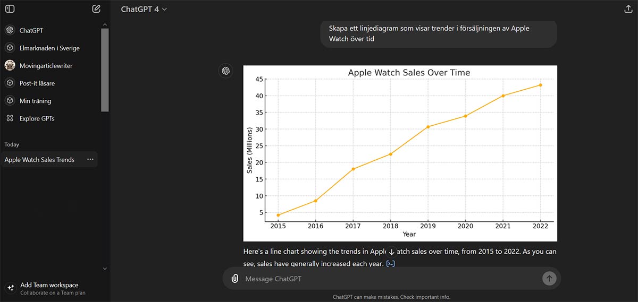
Task: Click the send message arrow button
Action: click(x=549, y=279)
